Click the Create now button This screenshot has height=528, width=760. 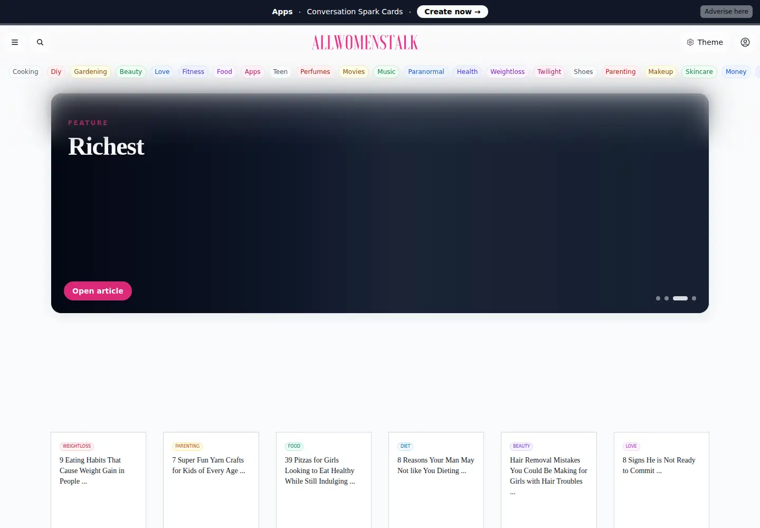[452, 12]
